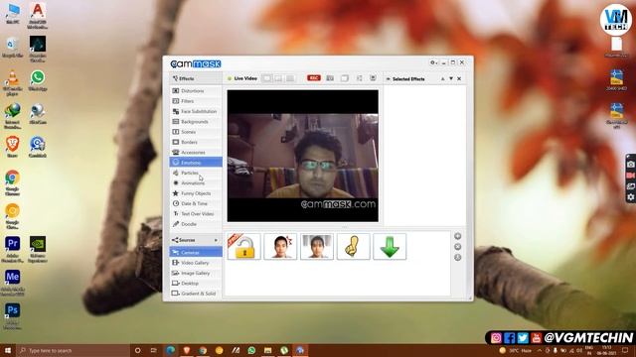Open Face Substitution effects

[196, 111]
